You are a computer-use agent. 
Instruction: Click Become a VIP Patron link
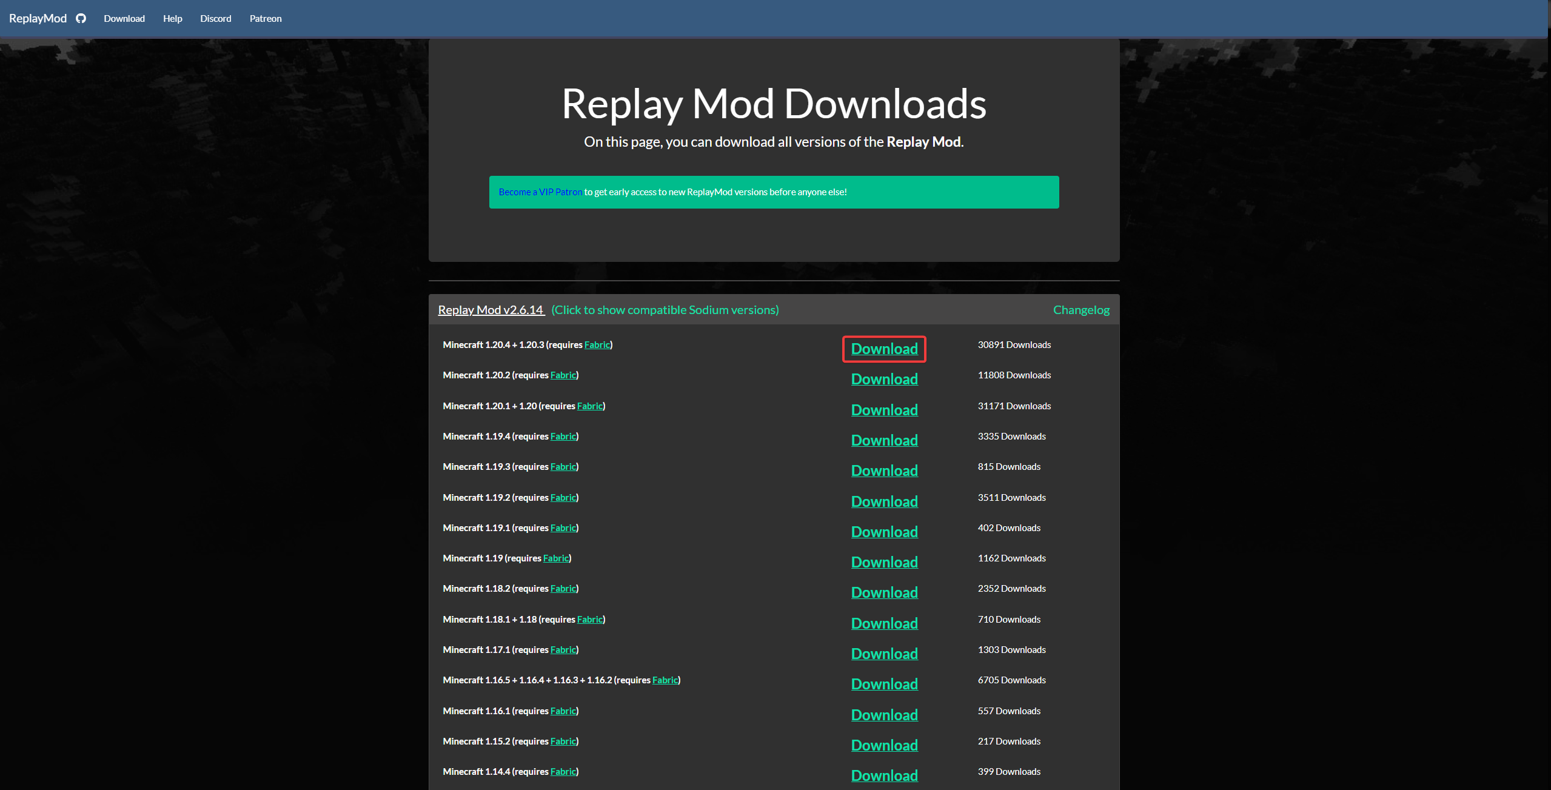[x=540, y=192]
